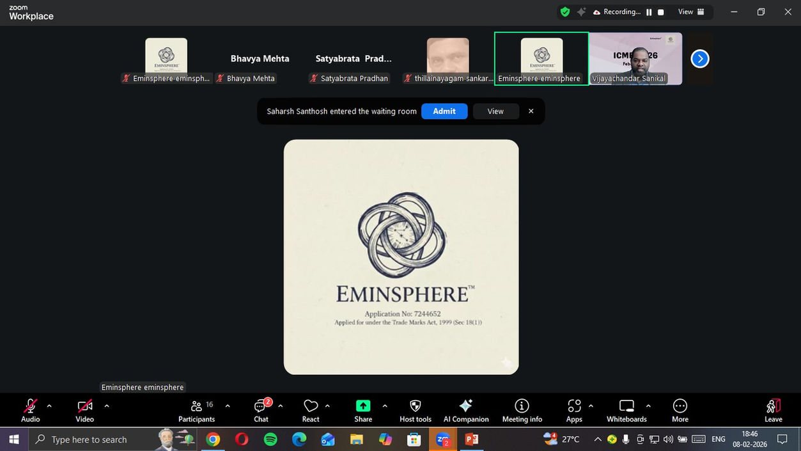Expand chat options chevron next to Chat
This screenshot has height=451, width=801.
[280, 406]
